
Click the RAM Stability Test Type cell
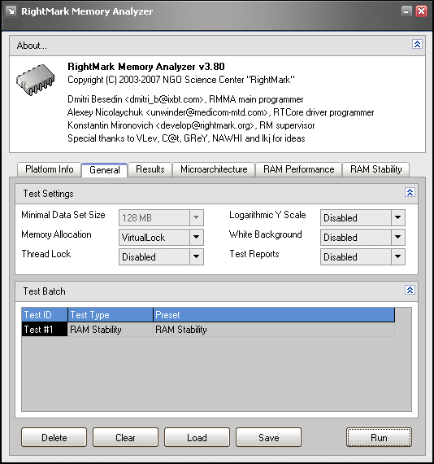point(111,330)
